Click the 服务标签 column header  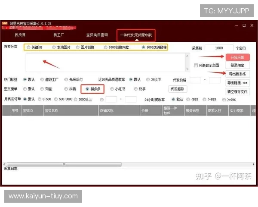click(195, 110)
